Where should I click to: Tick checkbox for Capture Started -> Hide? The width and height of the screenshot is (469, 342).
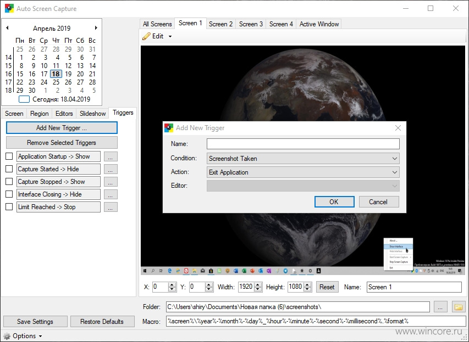pos(9,169)
